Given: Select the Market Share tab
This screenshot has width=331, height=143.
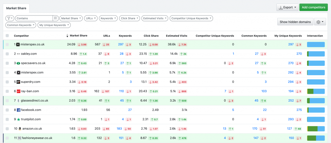Looking at the screenshot, I should tap(16, 8).
